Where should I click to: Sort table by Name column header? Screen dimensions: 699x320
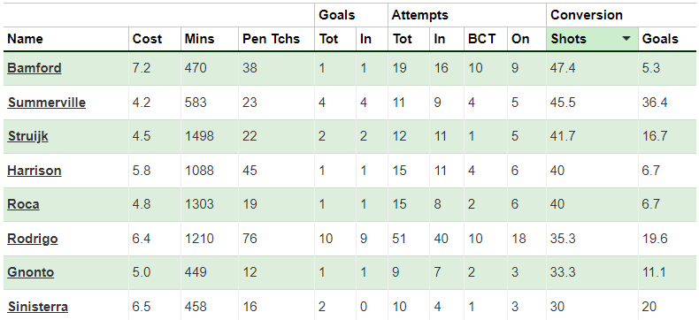point(25,39)
